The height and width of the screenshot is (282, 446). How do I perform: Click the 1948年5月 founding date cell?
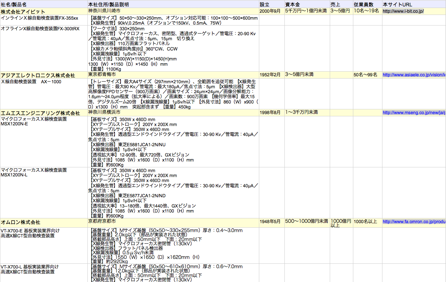point(272,223)
